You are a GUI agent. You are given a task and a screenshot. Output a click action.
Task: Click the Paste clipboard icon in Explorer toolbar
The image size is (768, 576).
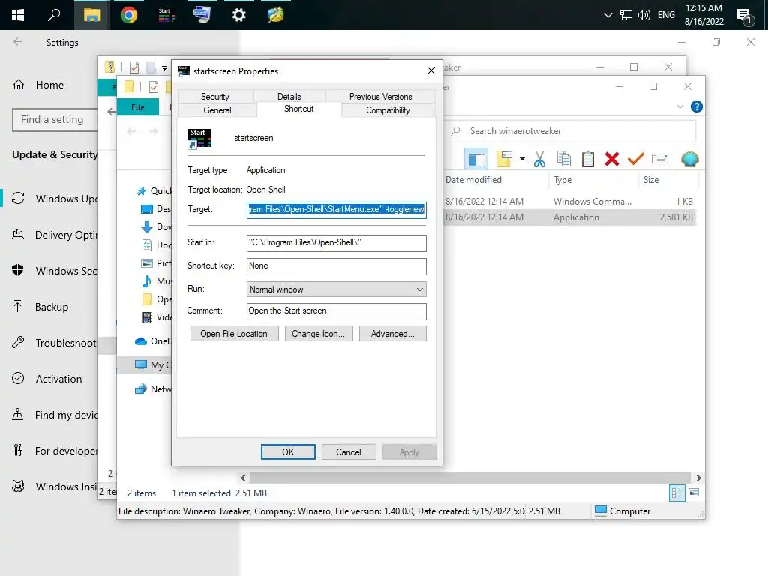[588, 159]
